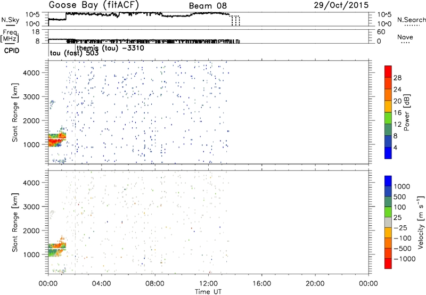Click the '28' tick on Power colorbar
Viewport: 426px width, 295px height.
[397, 78]
